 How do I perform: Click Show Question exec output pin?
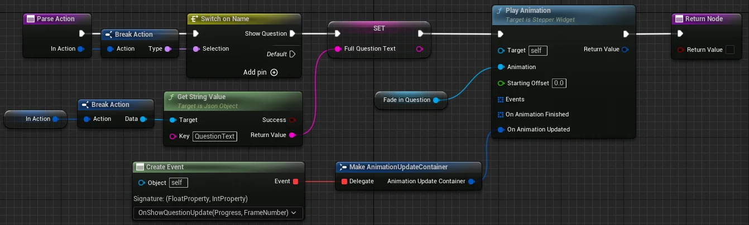click(x=293, y=33)
